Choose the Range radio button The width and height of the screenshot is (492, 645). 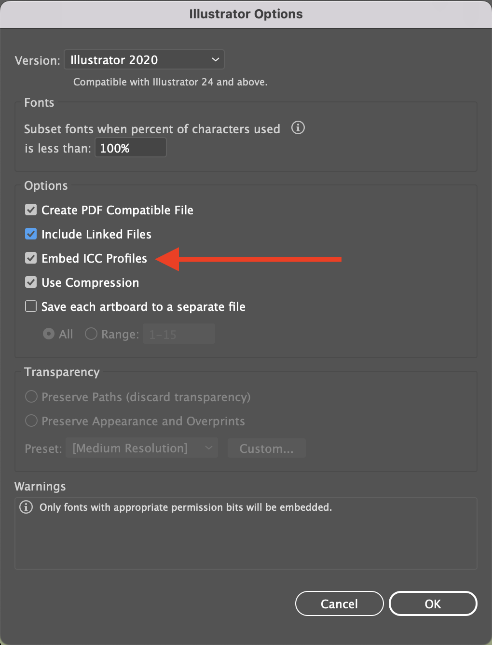pyautogui.click(x=91, y=334)
